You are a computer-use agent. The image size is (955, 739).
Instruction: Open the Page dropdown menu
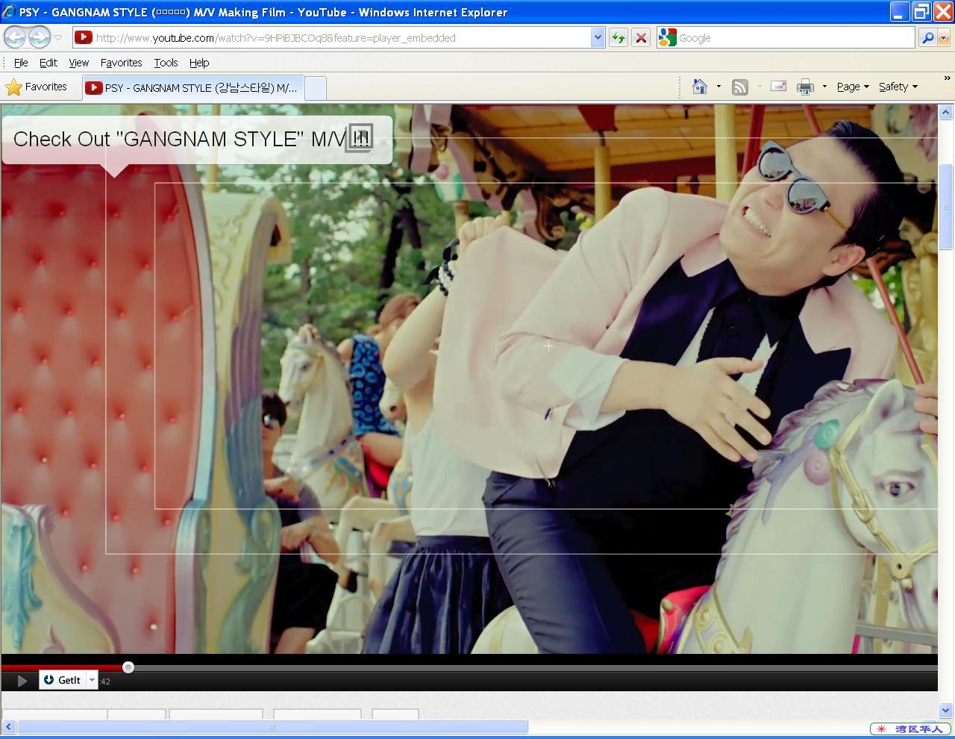point(853,87)
